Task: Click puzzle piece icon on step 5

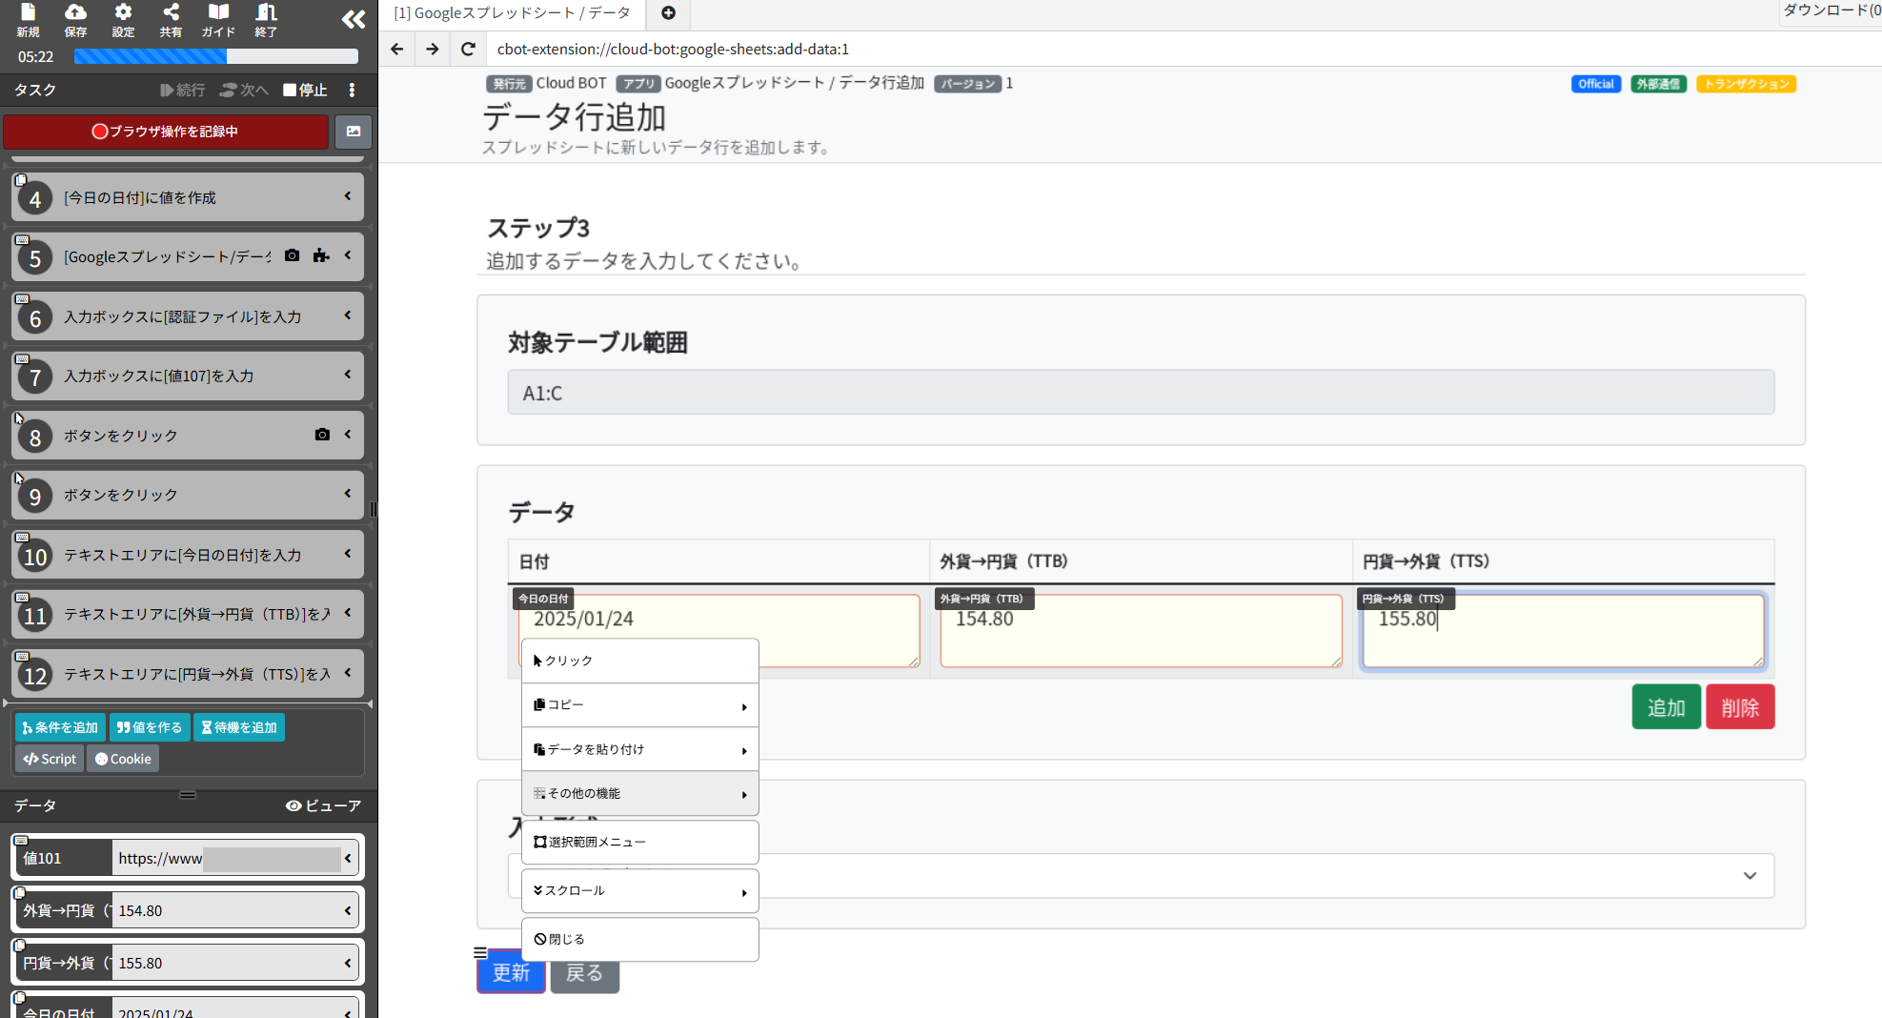Action: coord(321,255)
